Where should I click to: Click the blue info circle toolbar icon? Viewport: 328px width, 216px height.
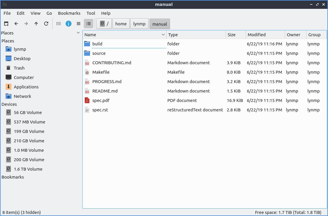pos(69,24)
